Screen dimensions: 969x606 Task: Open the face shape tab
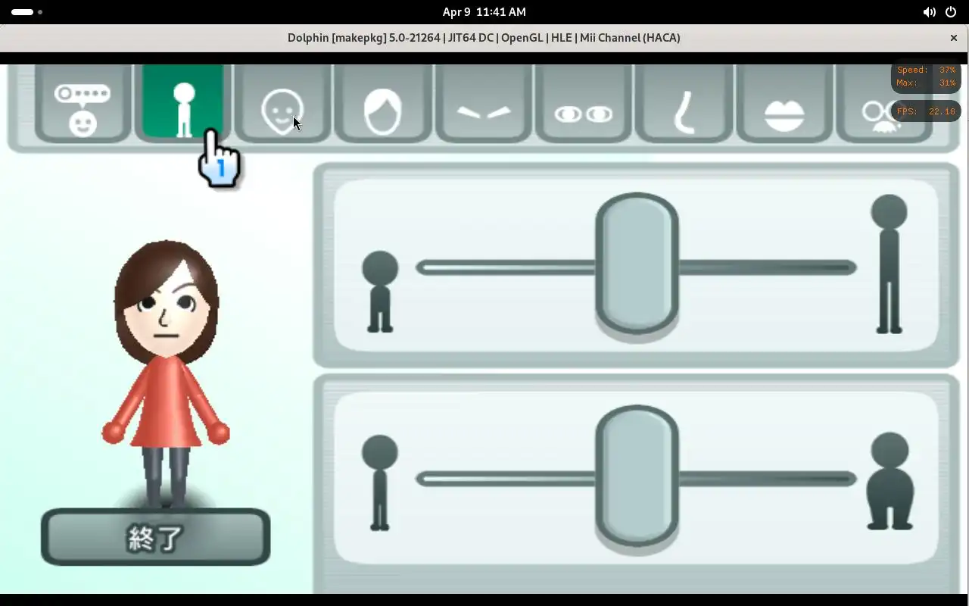point(282,104)
